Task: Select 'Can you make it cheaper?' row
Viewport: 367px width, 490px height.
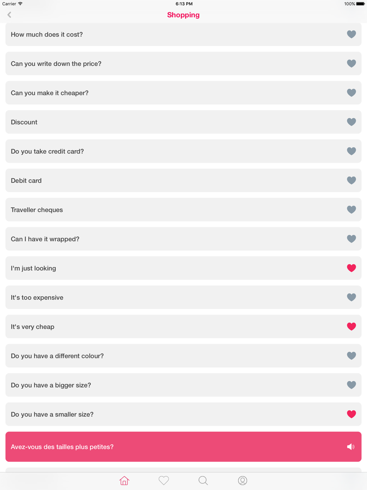Action: pos(183,93)
